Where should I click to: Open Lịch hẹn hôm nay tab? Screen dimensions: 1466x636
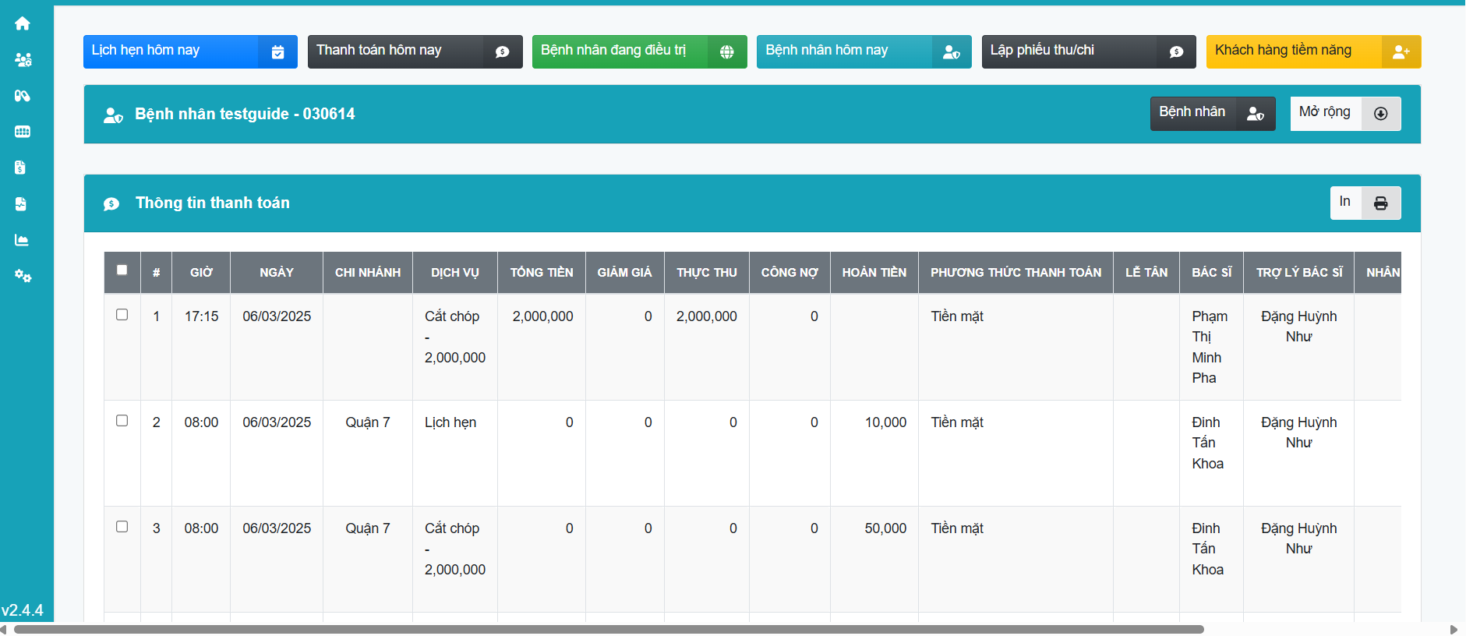(189, 51)
